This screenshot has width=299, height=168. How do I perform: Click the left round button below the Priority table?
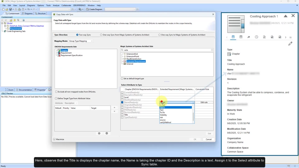point(99,133)
